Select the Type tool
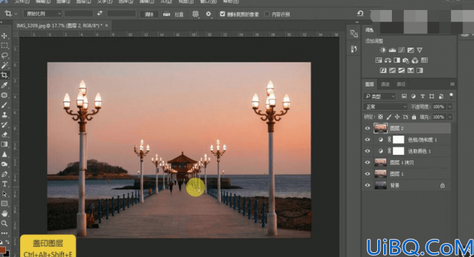Screen dimensions: 474x257 pyautogui.click(x=4, y=184)
